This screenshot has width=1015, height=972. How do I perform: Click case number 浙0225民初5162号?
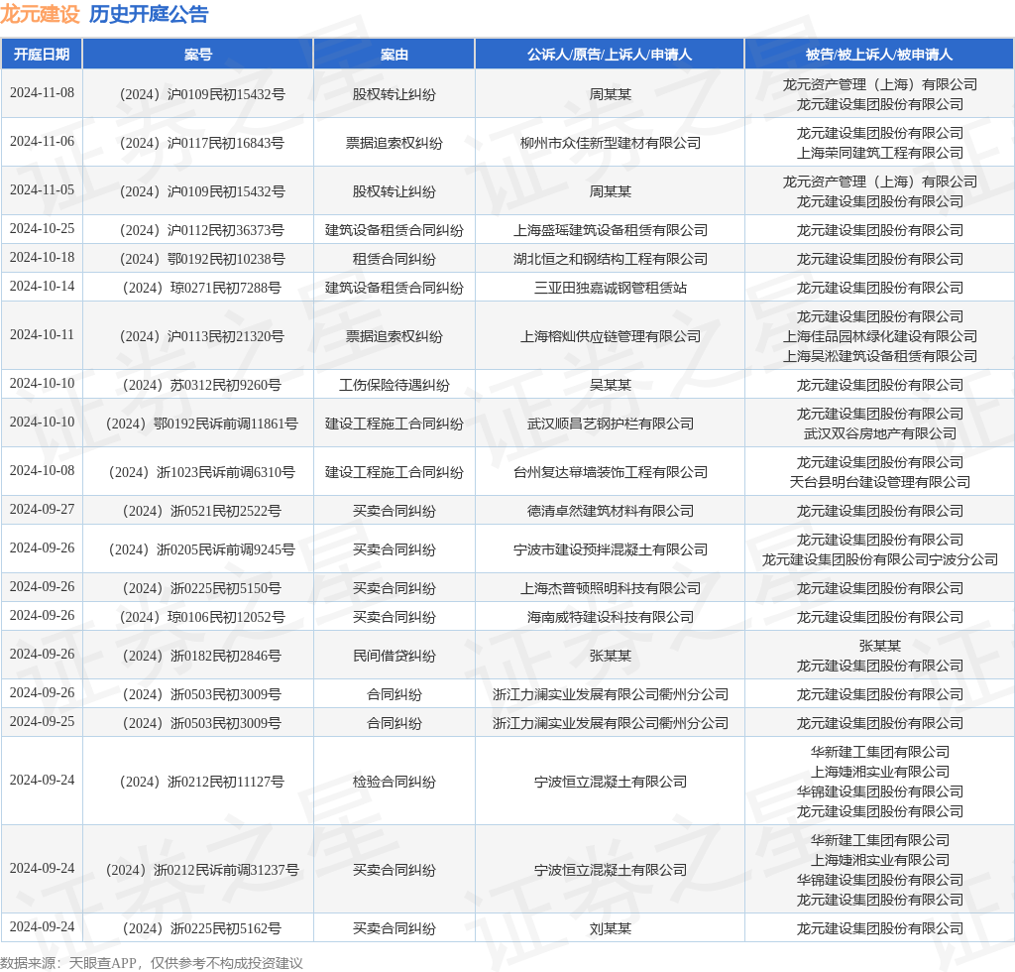[202, 929]
